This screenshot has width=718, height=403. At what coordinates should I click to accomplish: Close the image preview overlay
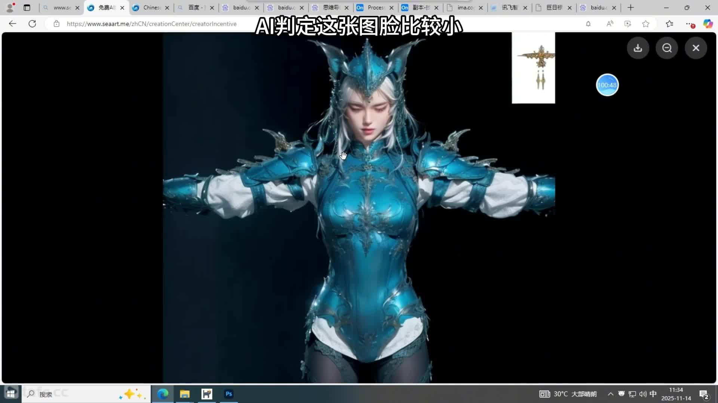[696, 48]
